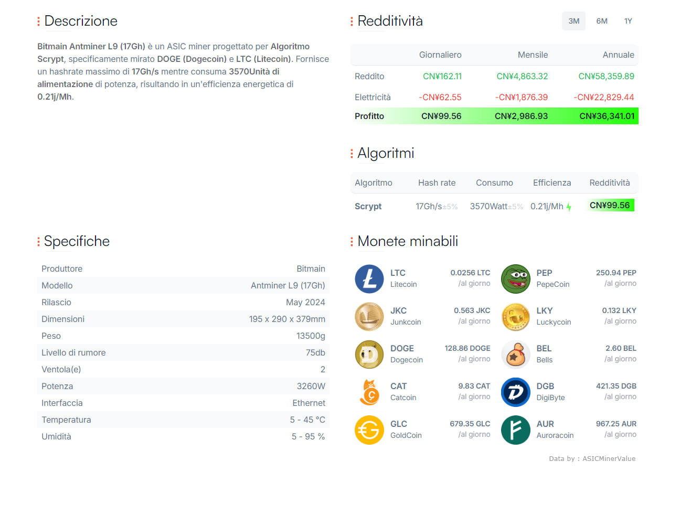Select the Potenza value 3260W

coord(311,386)
